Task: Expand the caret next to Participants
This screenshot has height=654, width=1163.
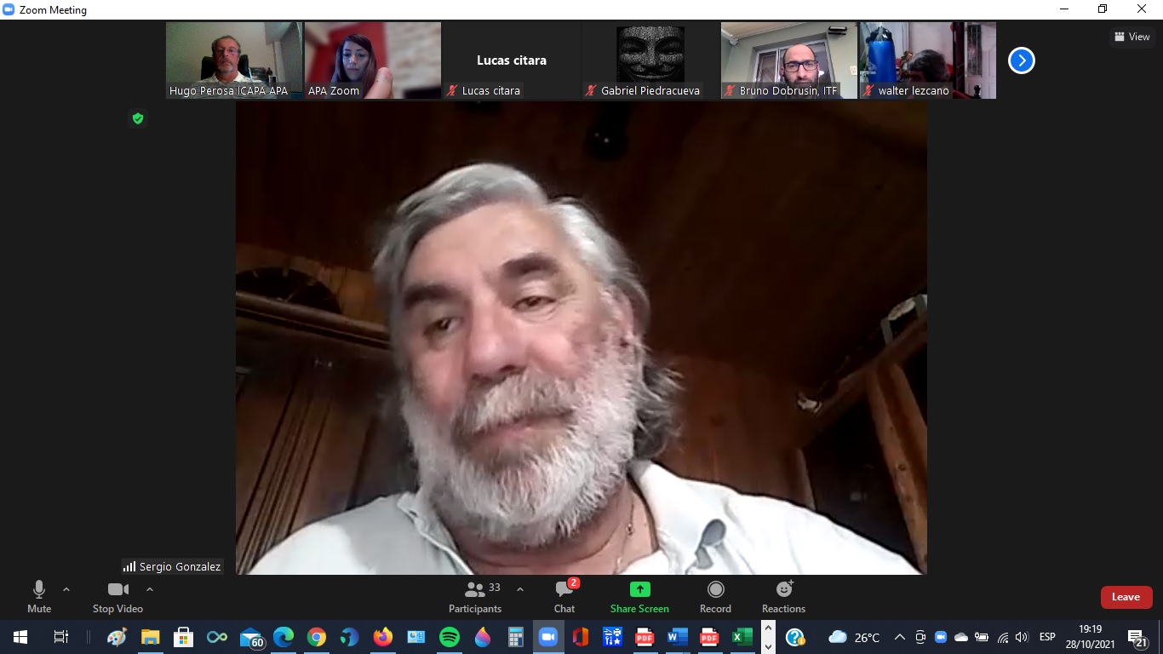Action: click(520, 589)
